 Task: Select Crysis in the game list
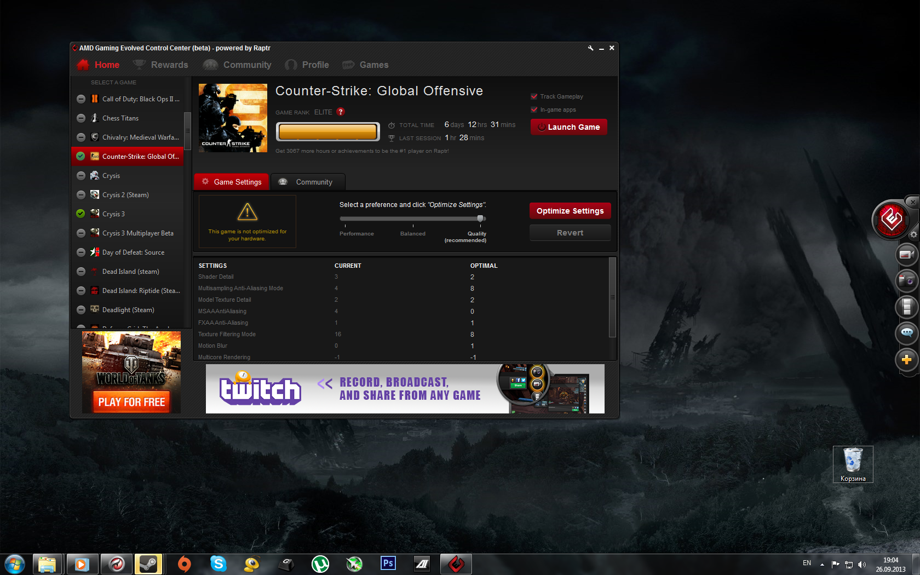coord(128,176)
